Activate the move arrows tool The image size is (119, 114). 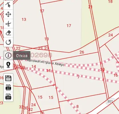[8, 14]
